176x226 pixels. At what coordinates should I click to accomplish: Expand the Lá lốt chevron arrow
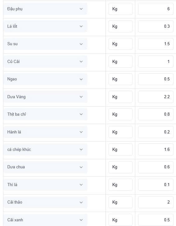pyautogui.click(x=81, y=26)
